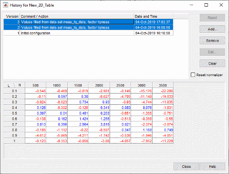This screenshot has width=229, height=174.
Task: Click the row header 0.8
Action: [14, 130]
